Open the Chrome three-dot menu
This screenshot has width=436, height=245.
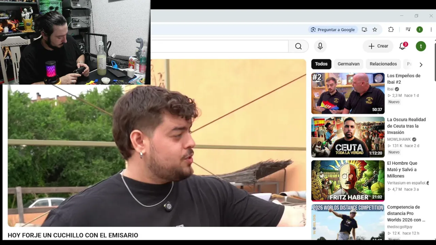coord(431,30)
